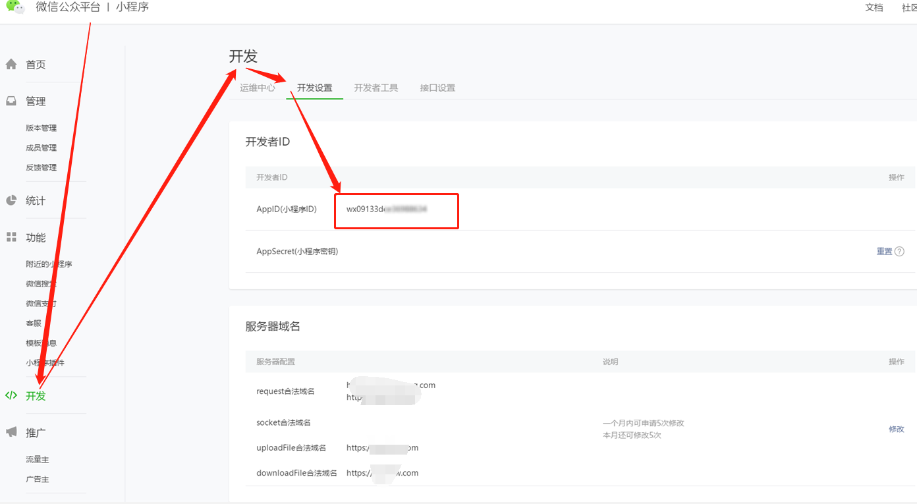
Task: Open 功能 section in sidebar
Action: tap(36, 238)
